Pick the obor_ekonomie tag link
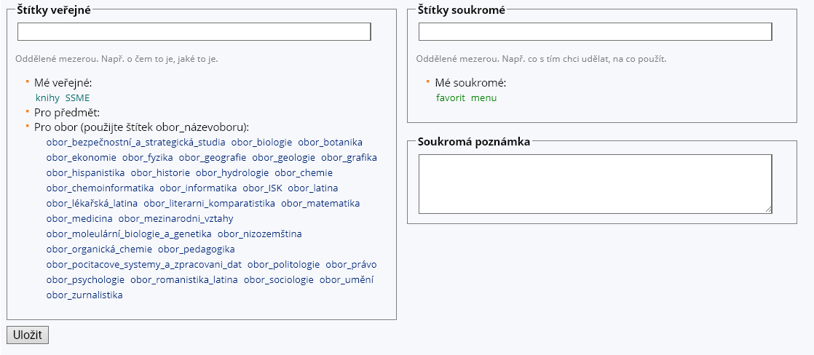The width and height of the screenshot is (814, 355). click(x=81, y=158)
